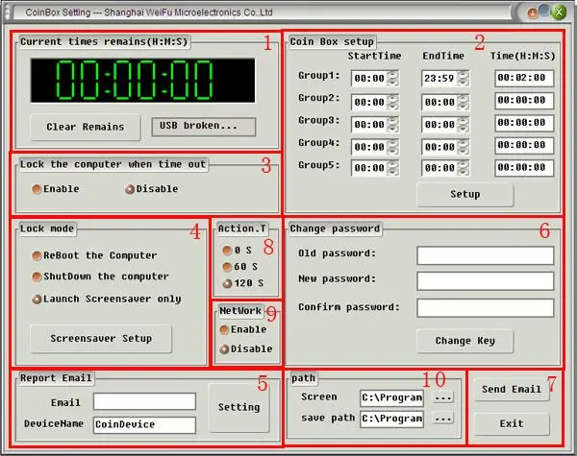Image resolution: width=577 pixels, height=456 pixels.
Task: Focus the New password field
Action: (x=485, y=281)
